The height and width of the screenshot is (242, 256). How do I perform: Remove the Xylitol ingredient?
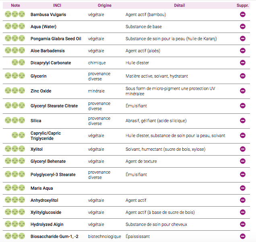243,149
